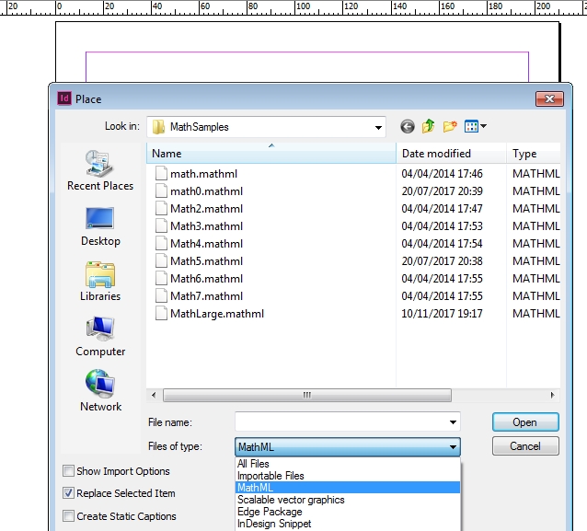Click the scrollbar left arrow

[154, 395]
